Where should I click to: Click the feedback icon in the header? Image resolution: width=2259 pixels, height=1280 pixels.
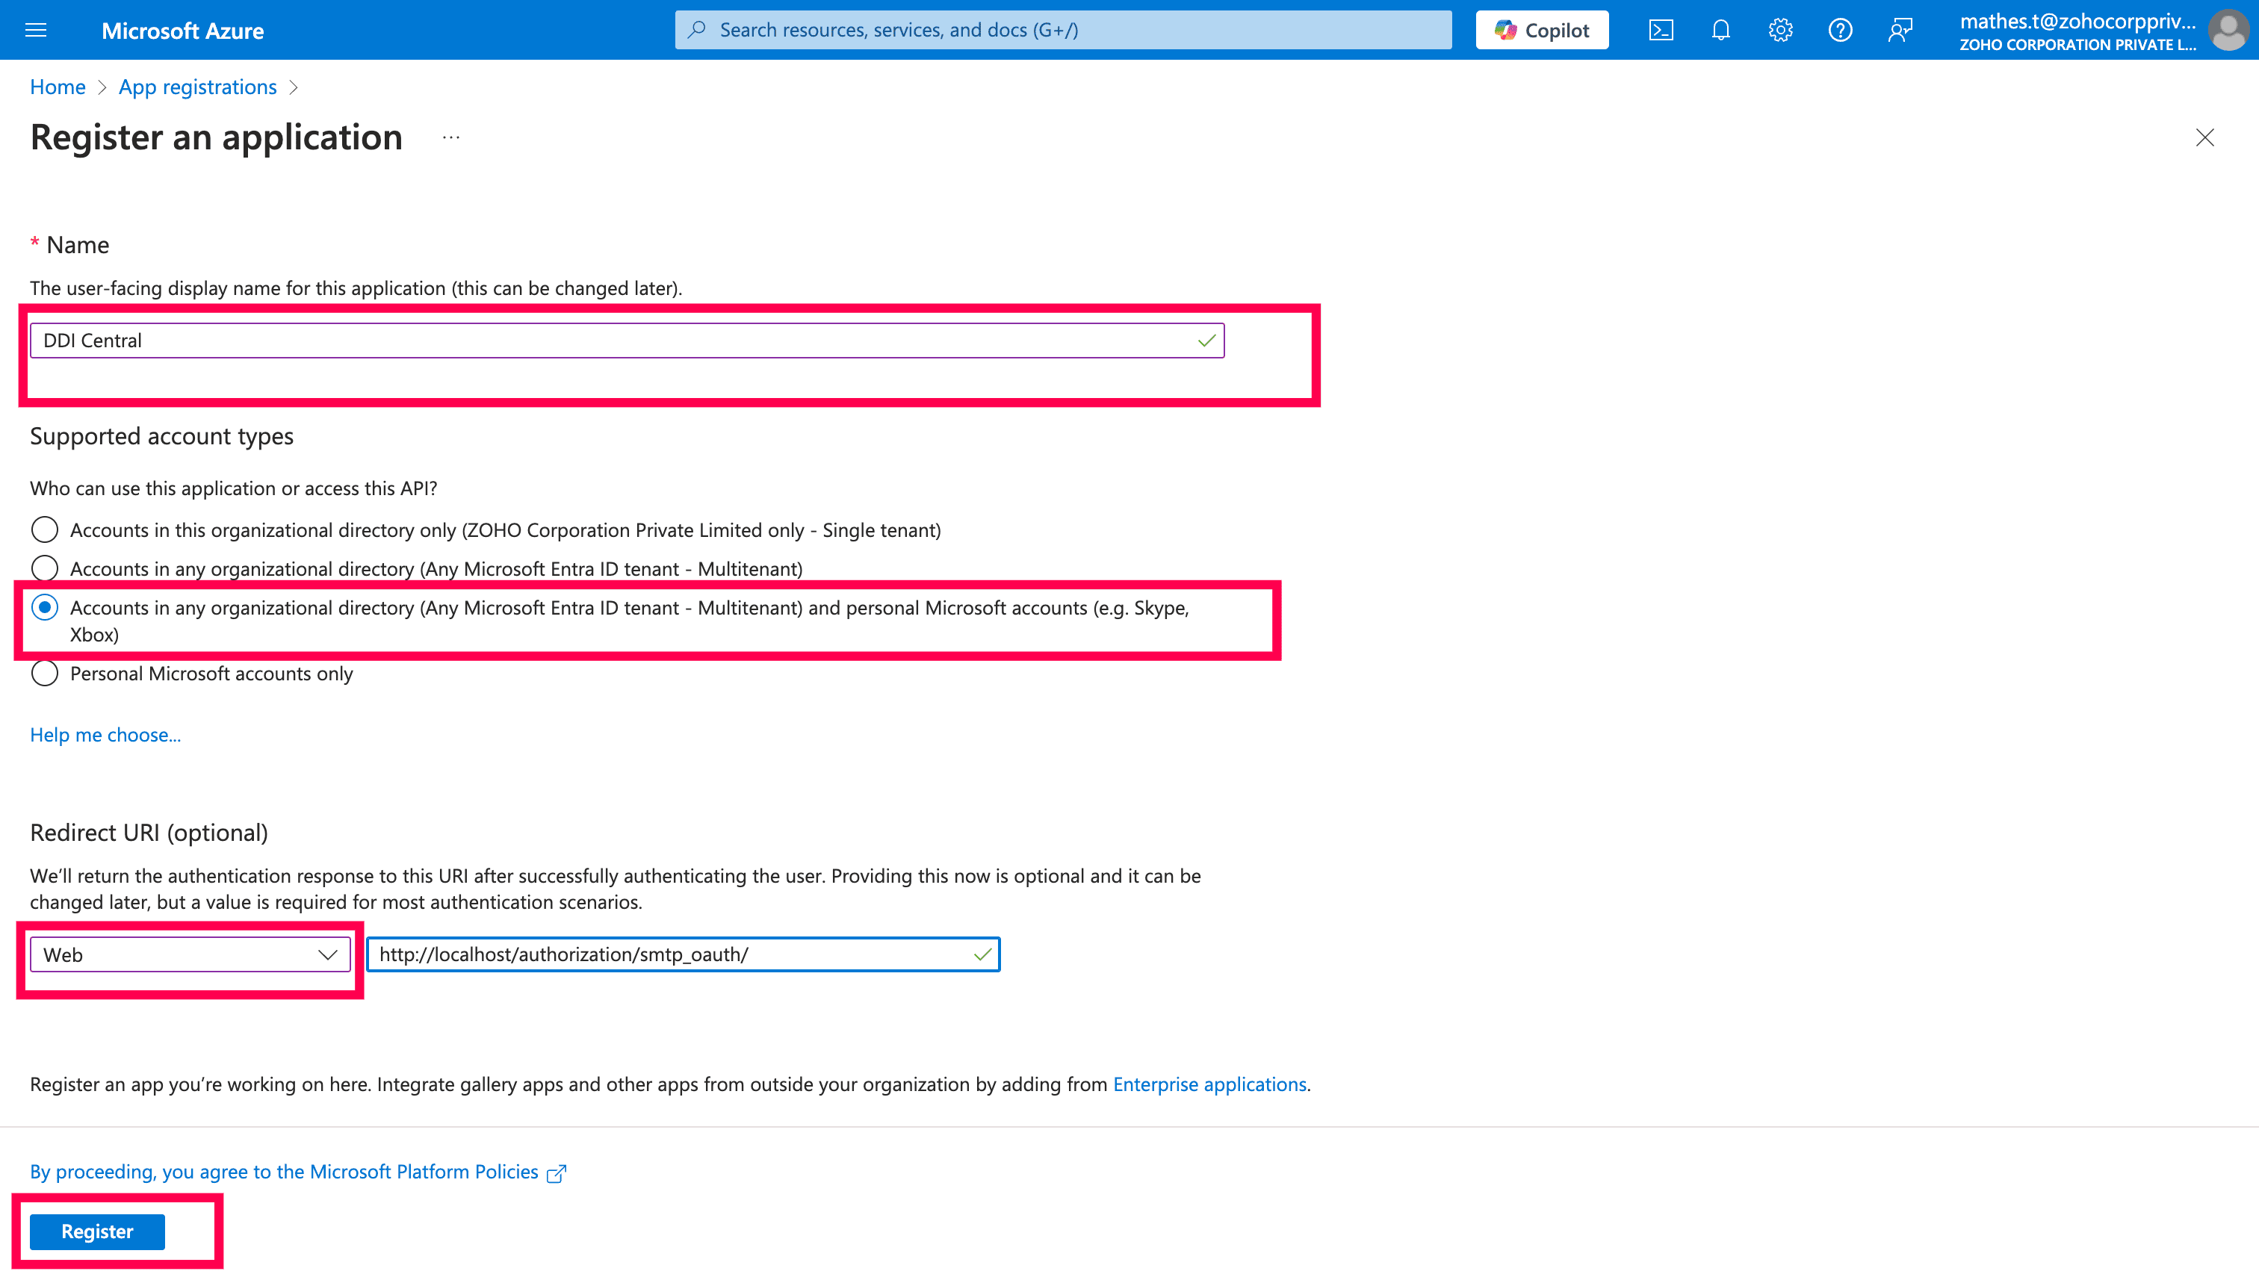(x=1900, y=30)
